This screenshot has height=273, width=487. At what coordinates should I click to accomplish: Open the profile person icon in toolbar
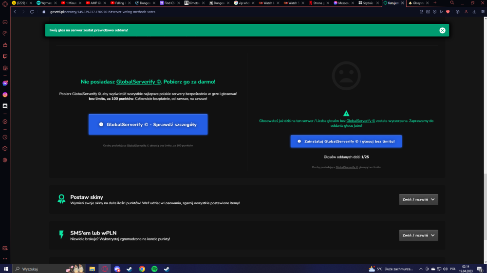(466, 12)
